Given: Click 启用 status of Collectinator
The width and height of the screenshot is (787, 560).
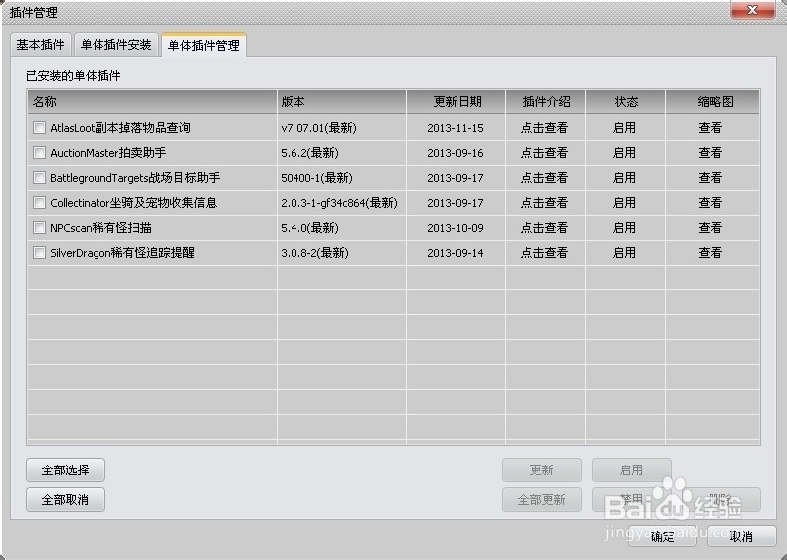Looking at the screenshot, I should point(625,203).
